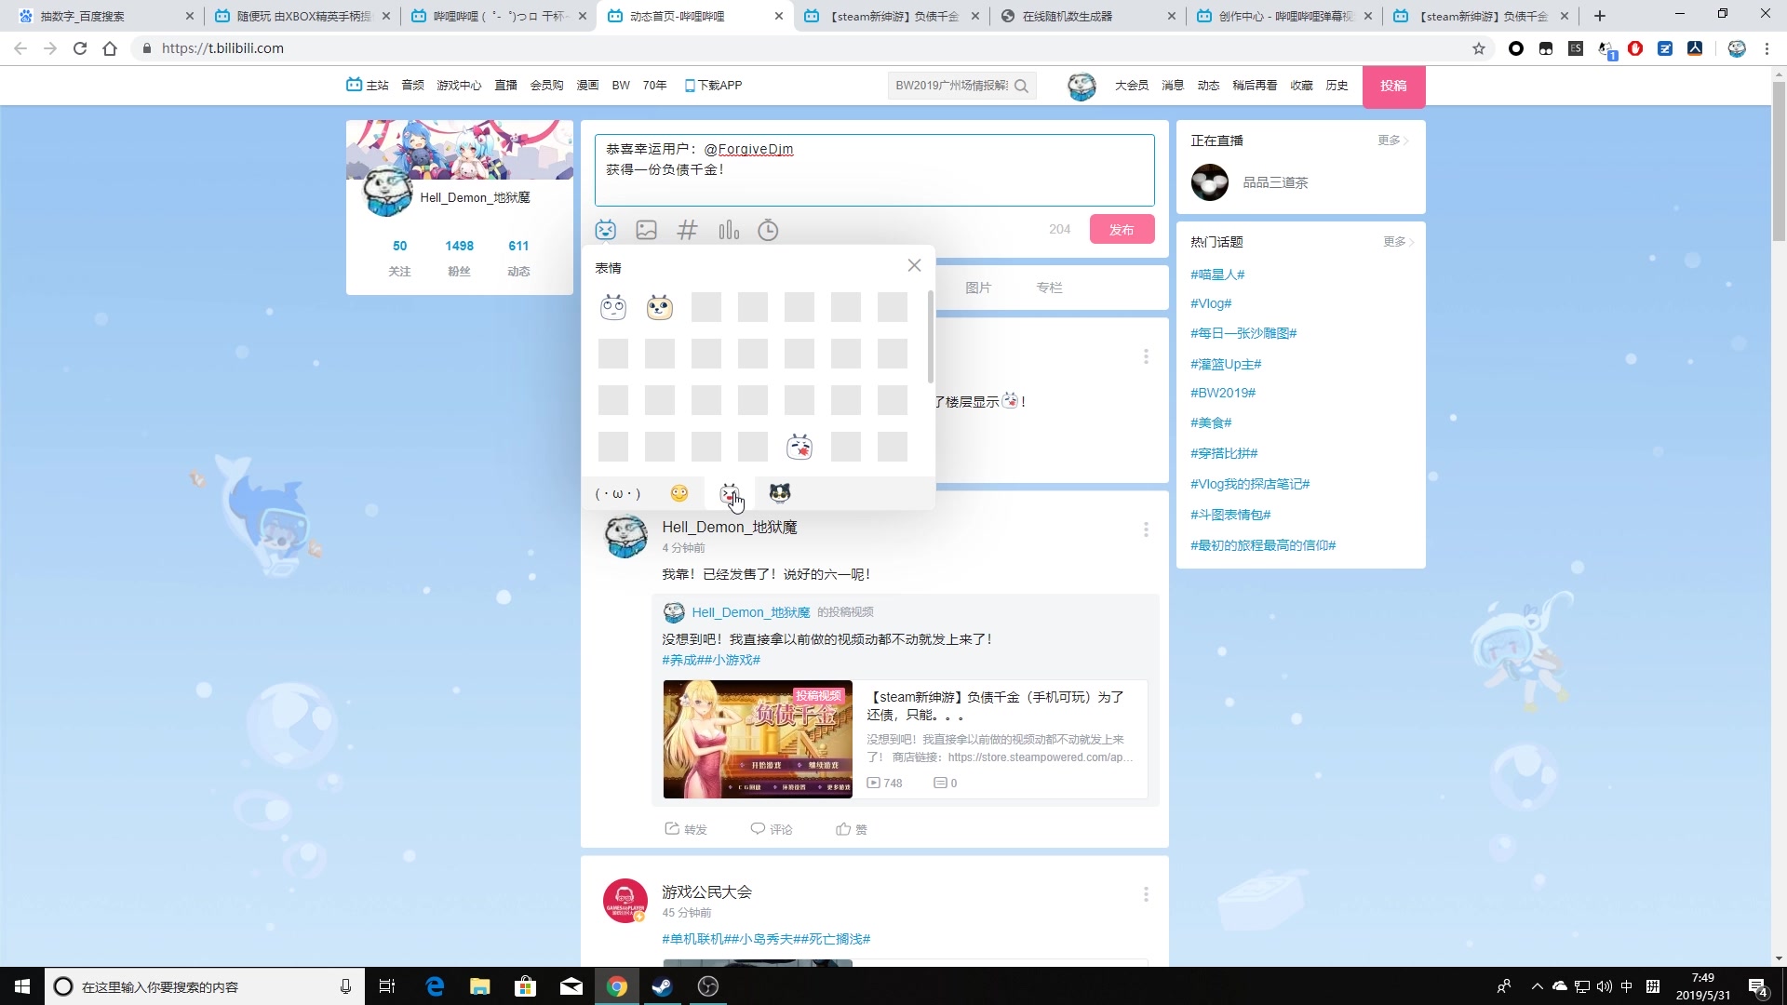Click 更多 next to 热门话题

1397,242
